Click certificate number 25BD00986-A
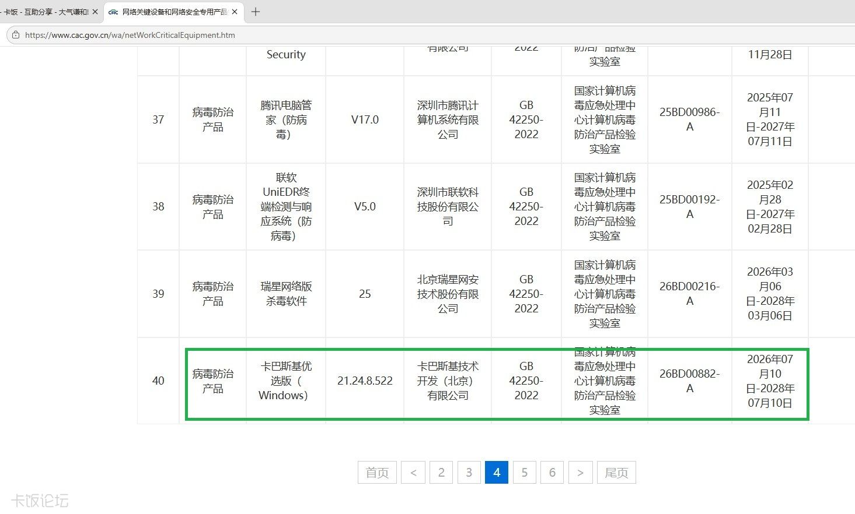Image resolution: width=855 pixels, height=514 pixels. pos(689,119)
